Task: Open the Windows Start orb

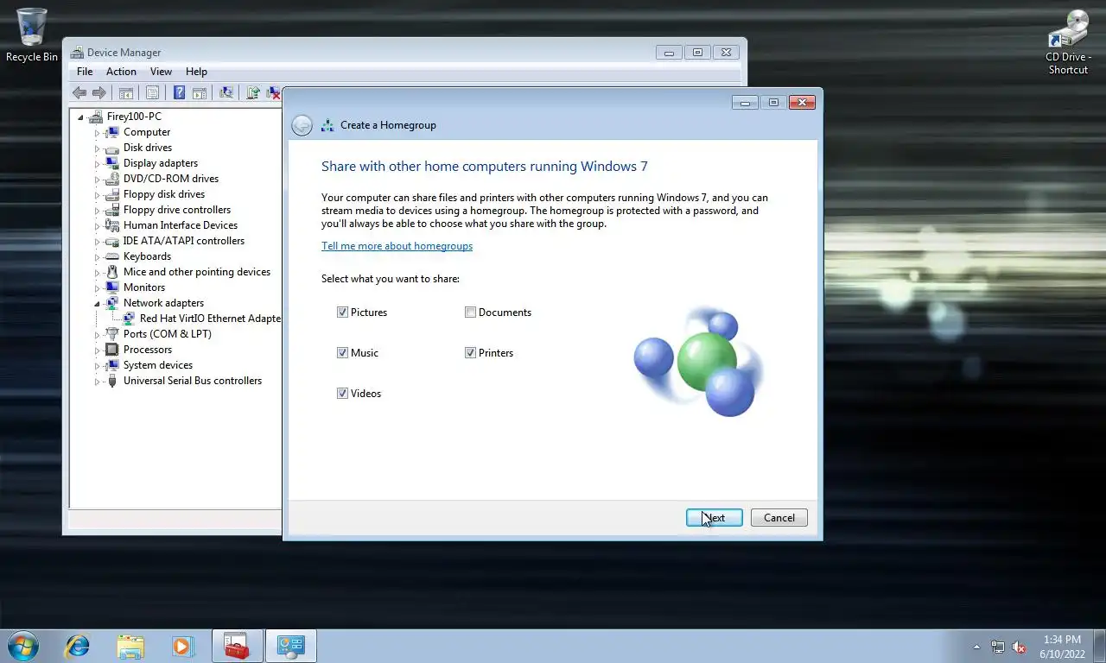Action: pos(22,646)
